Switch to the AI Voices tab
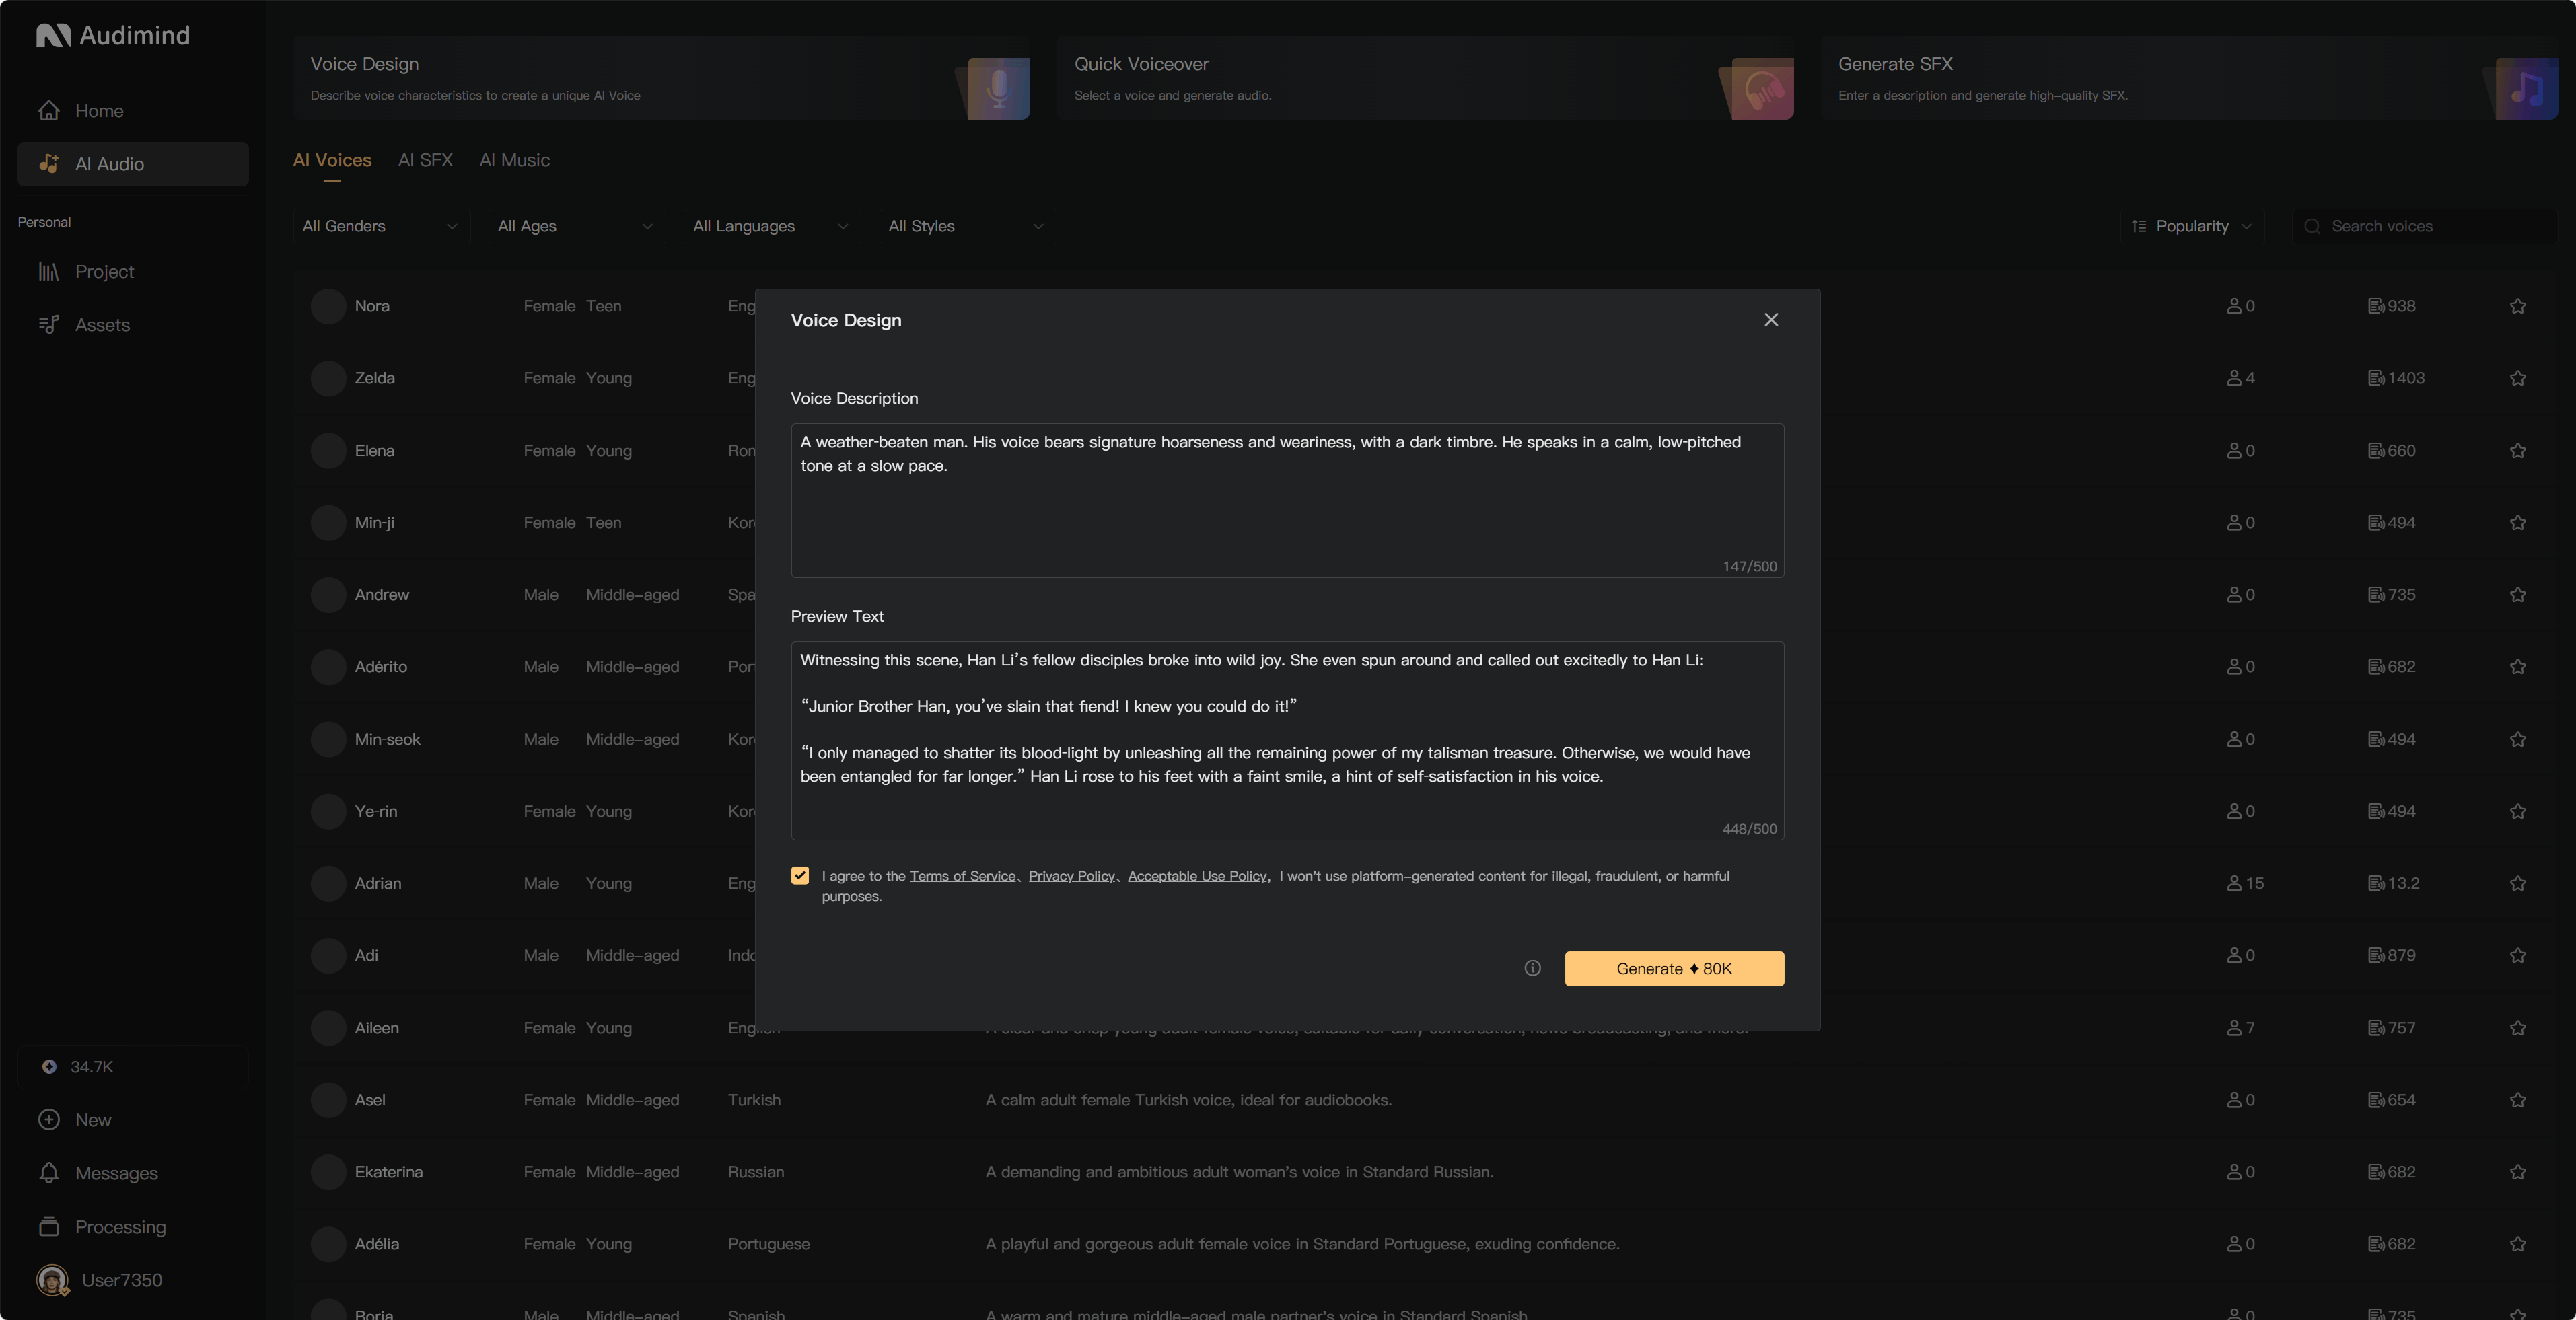The image size is (2576, 1320). 332,161
